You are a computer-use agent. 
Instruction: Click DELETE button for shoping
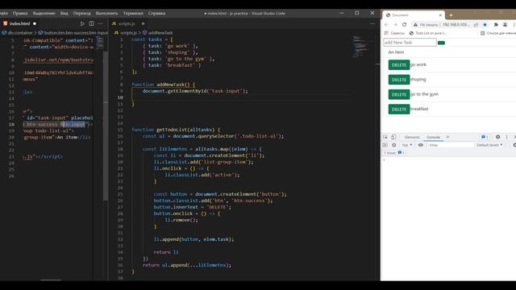[399, 80]
